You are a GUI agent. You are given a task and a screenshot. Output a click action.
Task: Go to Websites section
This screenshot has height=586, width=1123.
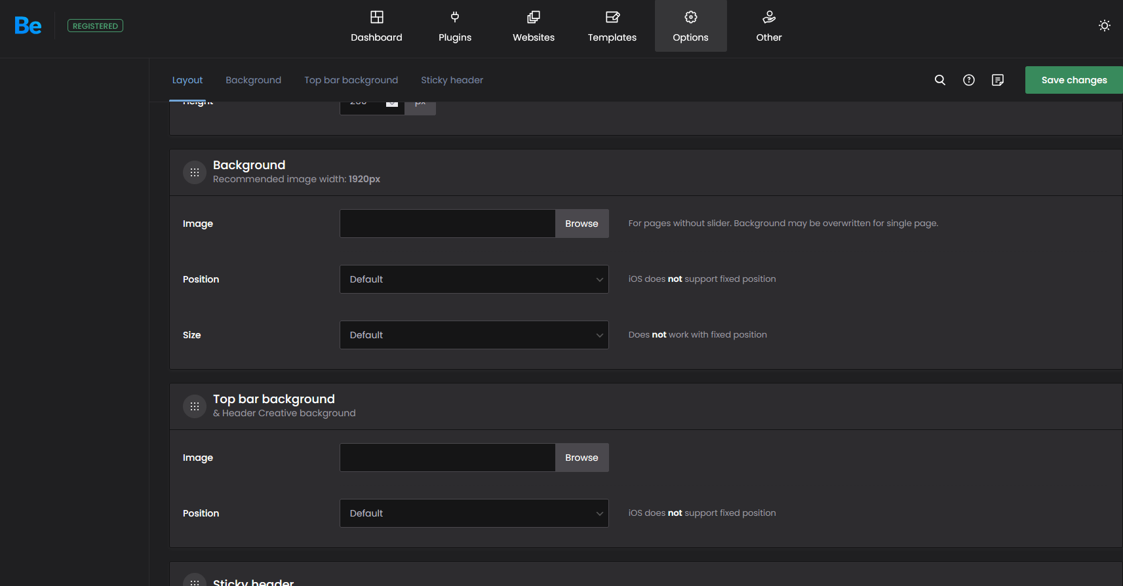click(534, 26)
